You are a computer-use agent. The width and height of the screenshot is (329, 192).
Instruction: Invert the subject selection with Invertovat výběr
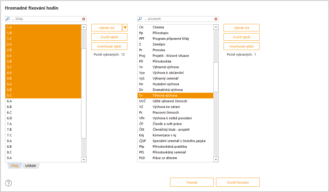[x=242, y=46]
